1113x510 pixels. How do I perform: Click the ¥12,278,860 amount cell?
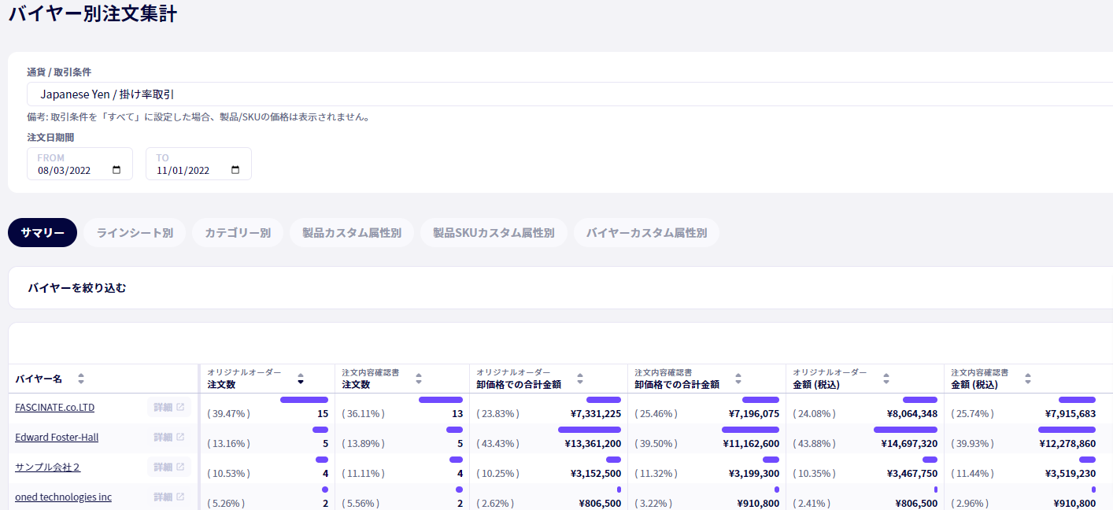click(1067, 443)
